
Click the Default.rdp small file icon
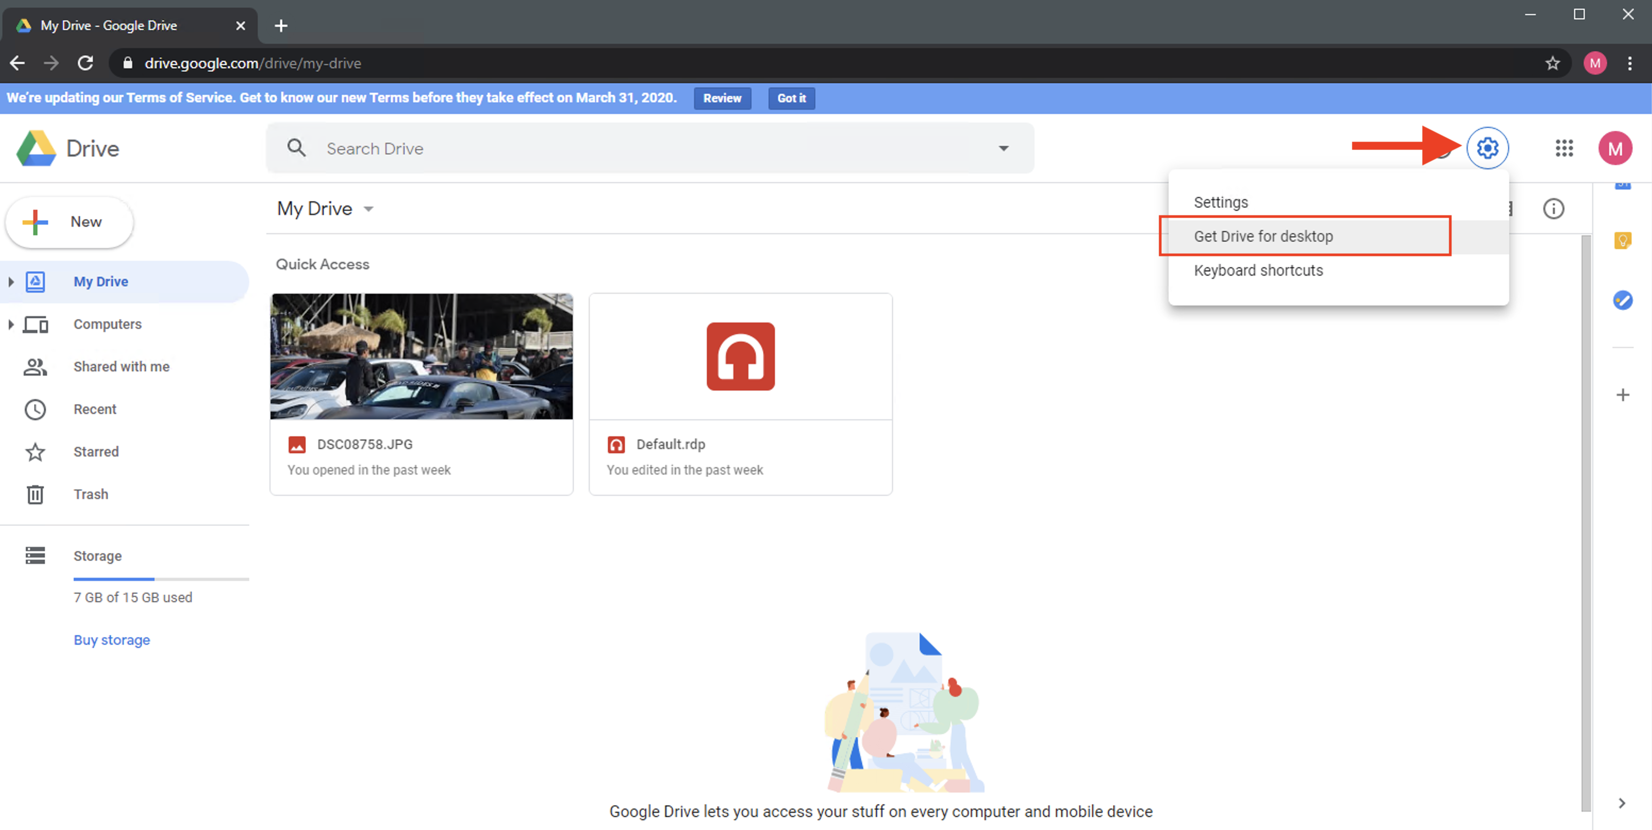tap(616, 444)
